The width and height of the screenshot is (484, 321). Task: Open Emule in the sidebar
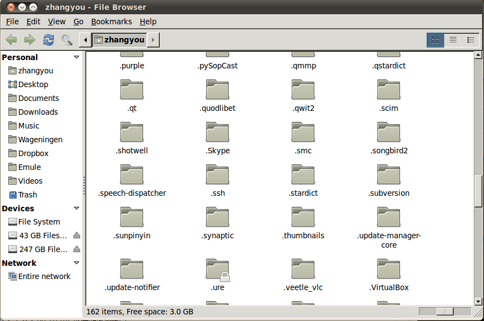pyautogui.click(x=24, y=167)
